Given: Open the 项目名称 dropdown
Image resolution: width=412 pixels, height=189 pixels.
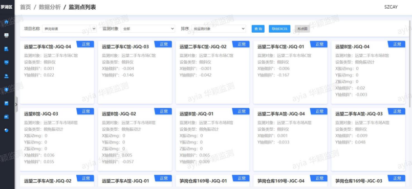Looking at the screenshot, I should [70, 29].
